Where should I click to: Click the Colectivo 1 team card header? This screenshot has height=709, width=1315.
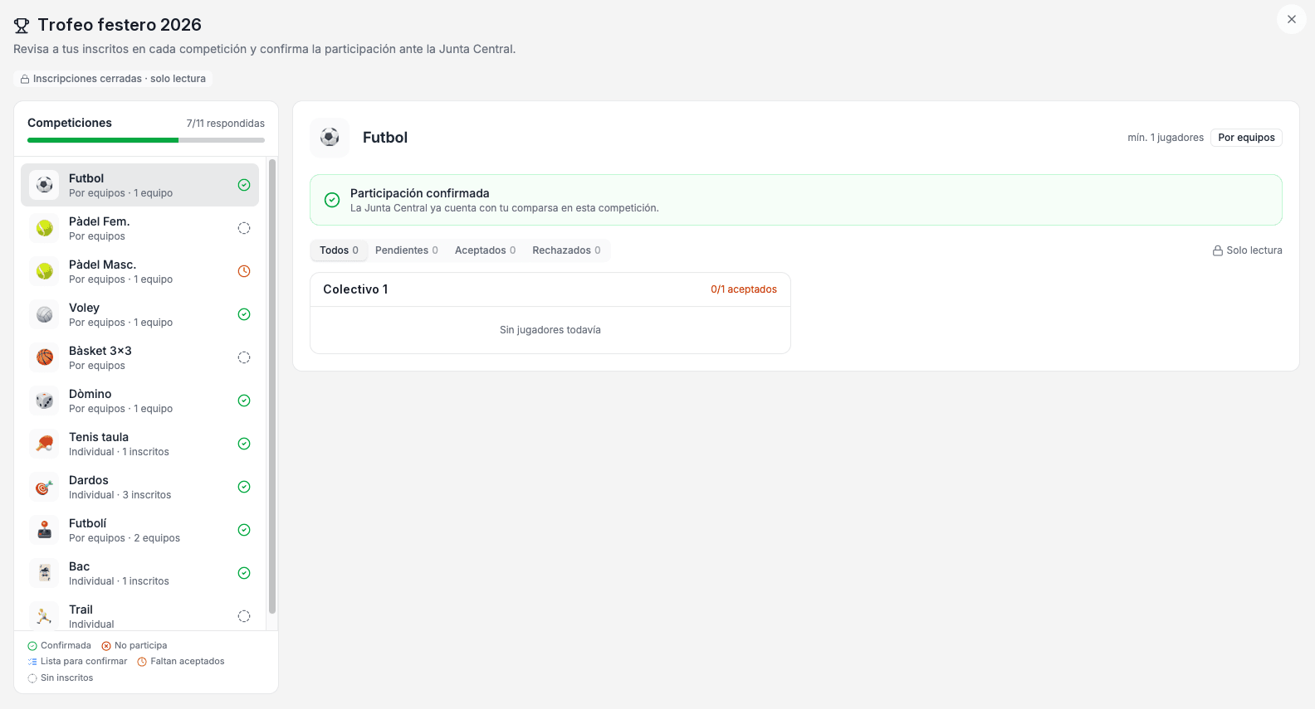coord(550,289)
